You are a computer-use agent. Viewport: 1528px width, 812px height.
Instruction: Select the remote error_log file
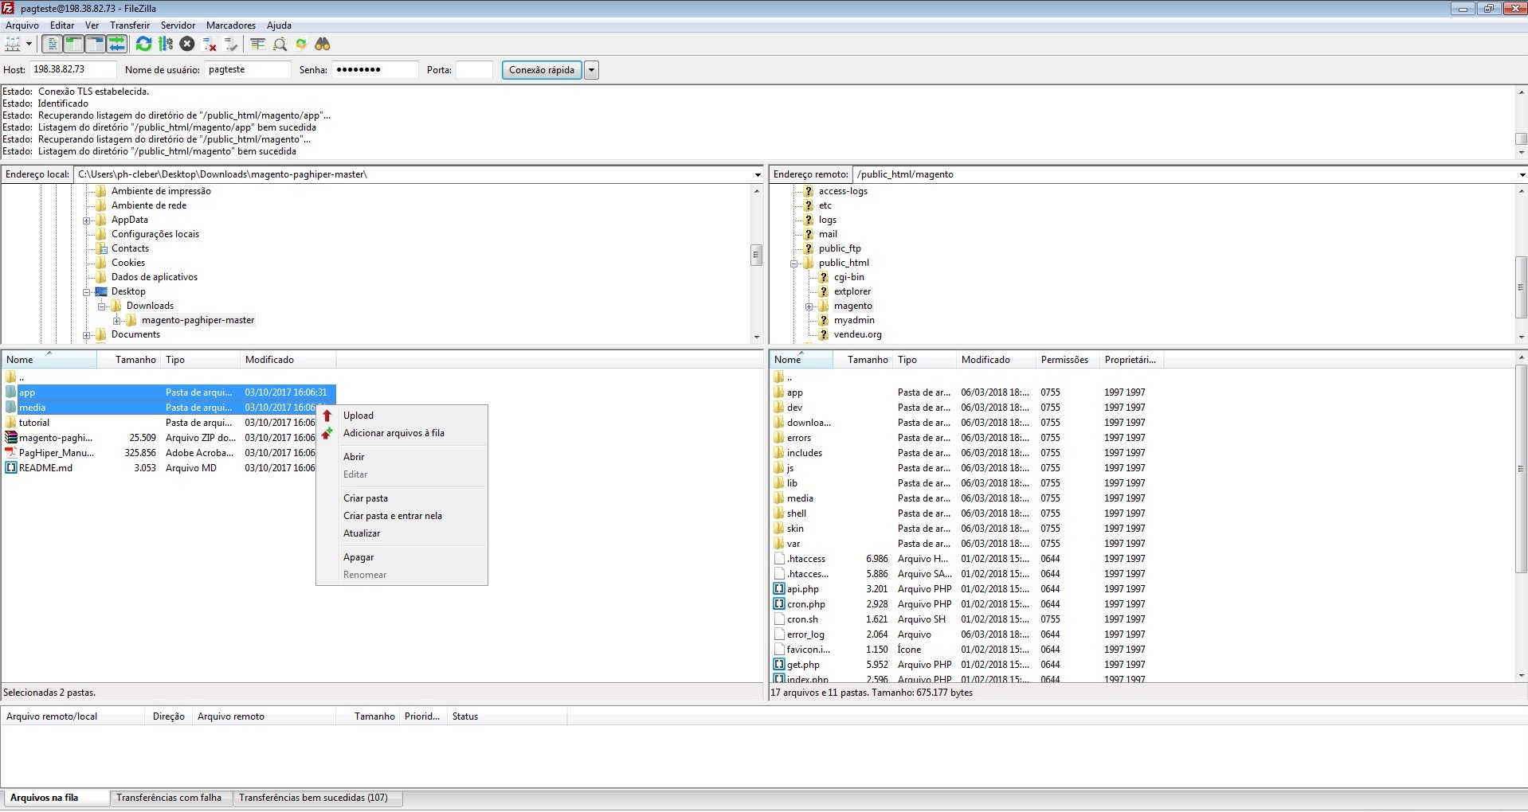[x=968, y=634]
